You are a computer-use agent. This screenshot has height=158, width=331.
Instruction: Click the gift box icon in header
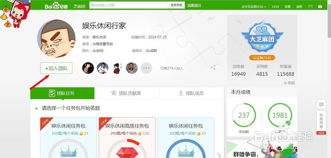click(x=320, y=6)
